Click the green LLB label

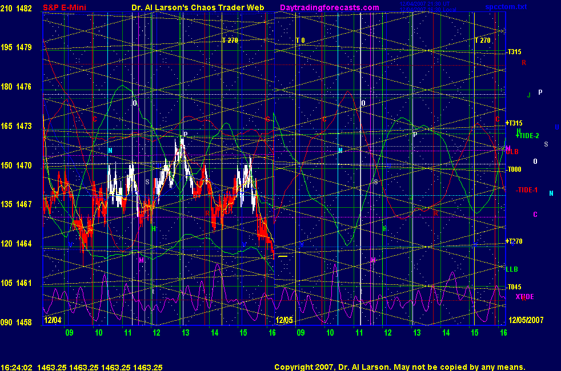[x=512, y=269]
